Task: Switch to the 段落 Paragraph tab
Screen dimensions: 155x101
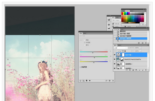Action: (x=117, y=17)
